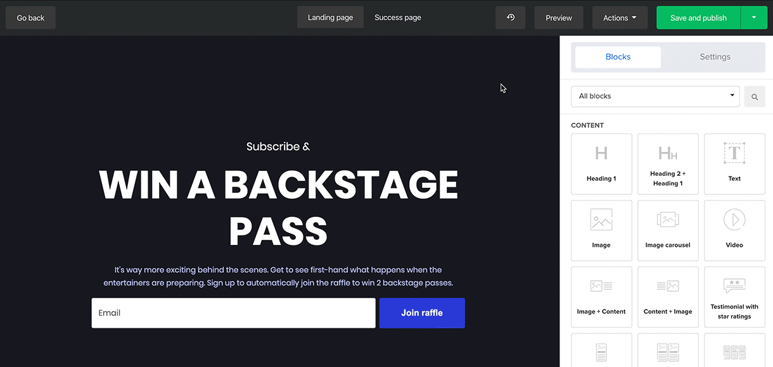Click the history clock icon
The image size is (773, 367).
pyautogui.click(x=510, y=18)
